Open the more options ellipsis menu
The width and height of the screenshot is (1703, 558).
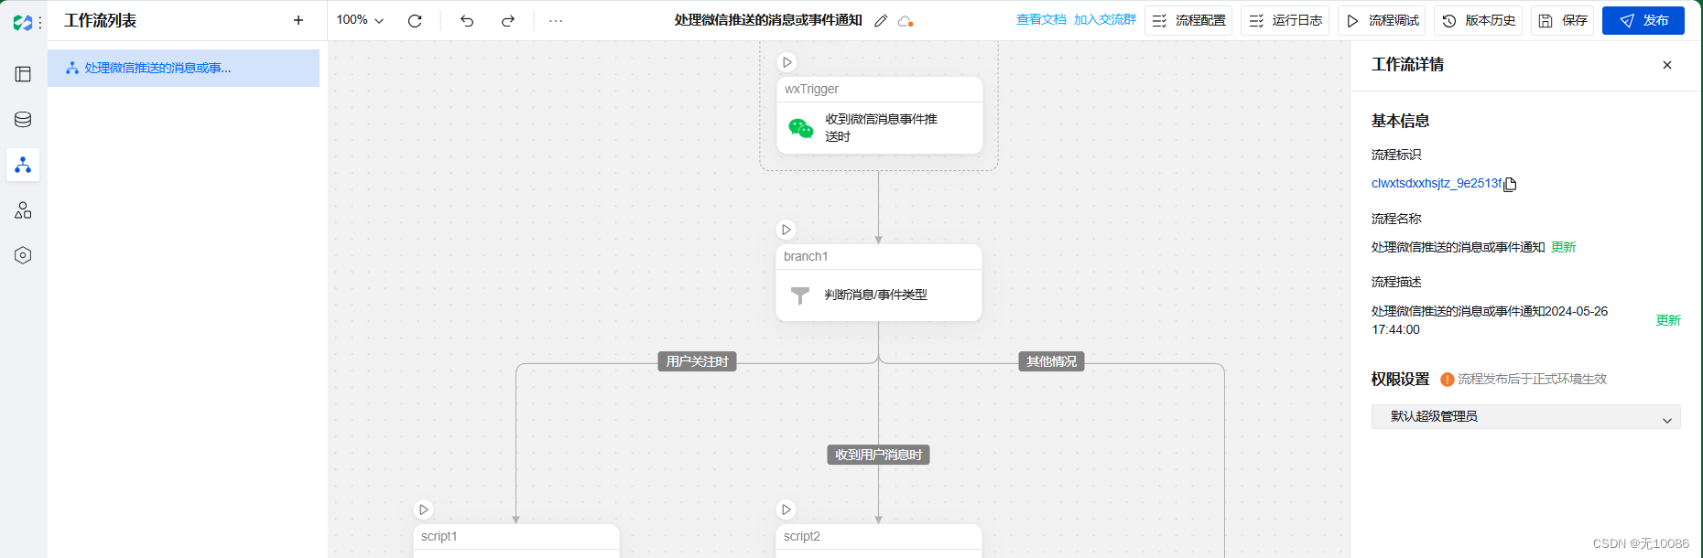point(556,20)
